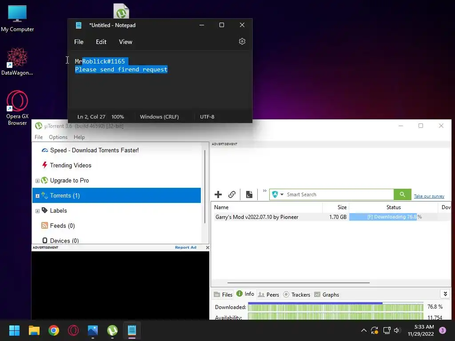Click the 1.70 GB size cell

coord(338,217)
